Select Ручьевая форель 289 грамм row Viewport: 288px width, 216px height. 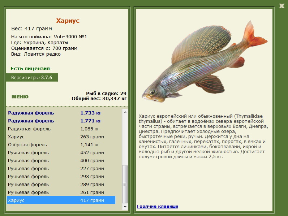[x=61, y=185]
